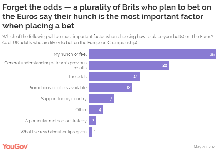Select the 'What I've read about' bar
This screenshot has width=222, height=155.
[90, 132]
